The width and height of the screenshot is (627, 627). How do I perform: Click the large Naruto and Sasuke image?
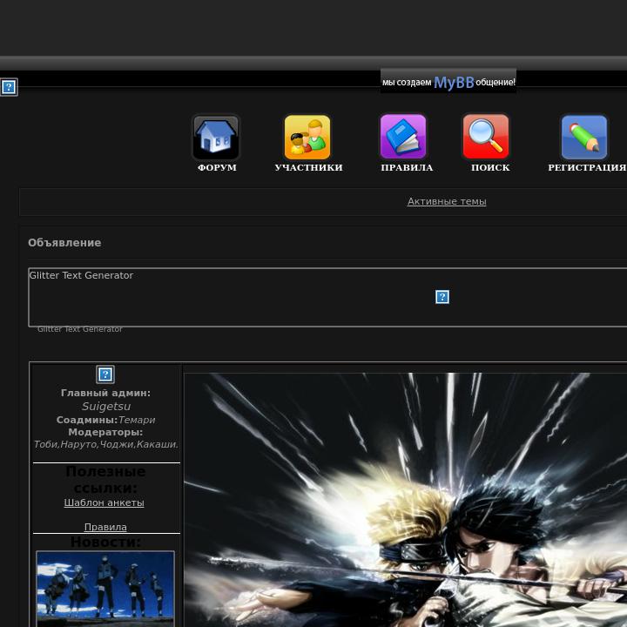[405, 500]
